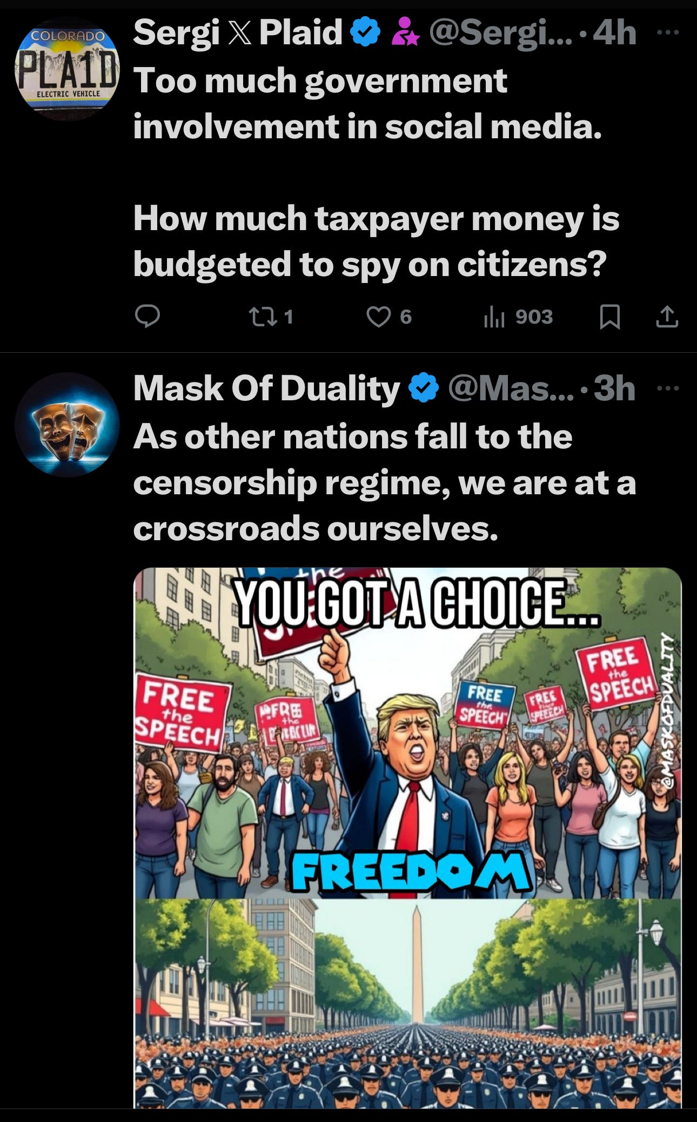The image size is (697, 1122).
Task: Open the 3h timestamp on Mask Of Duality's post
Action: [614, 388]
